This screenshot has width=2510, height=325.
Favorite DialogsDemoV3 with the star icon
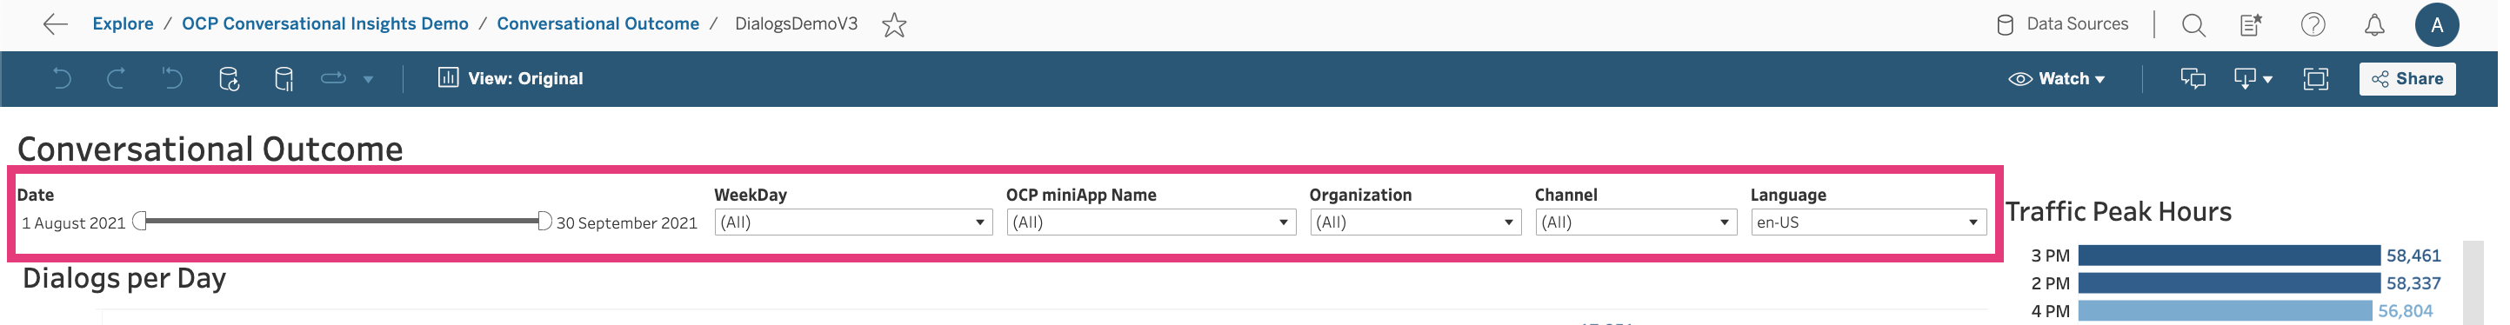click(893, 24)
